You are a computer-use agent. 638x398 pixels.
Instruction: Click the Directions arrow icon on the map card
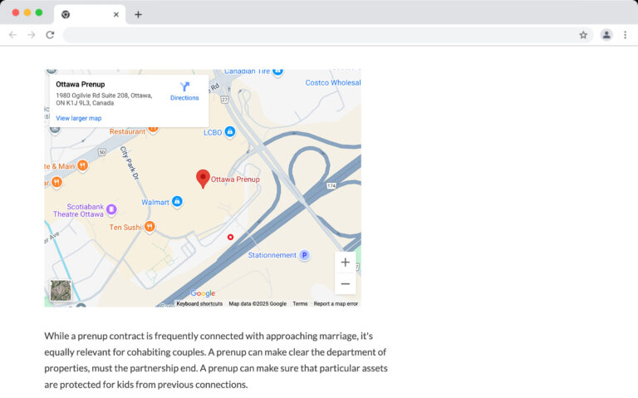[x=184, y=86]
